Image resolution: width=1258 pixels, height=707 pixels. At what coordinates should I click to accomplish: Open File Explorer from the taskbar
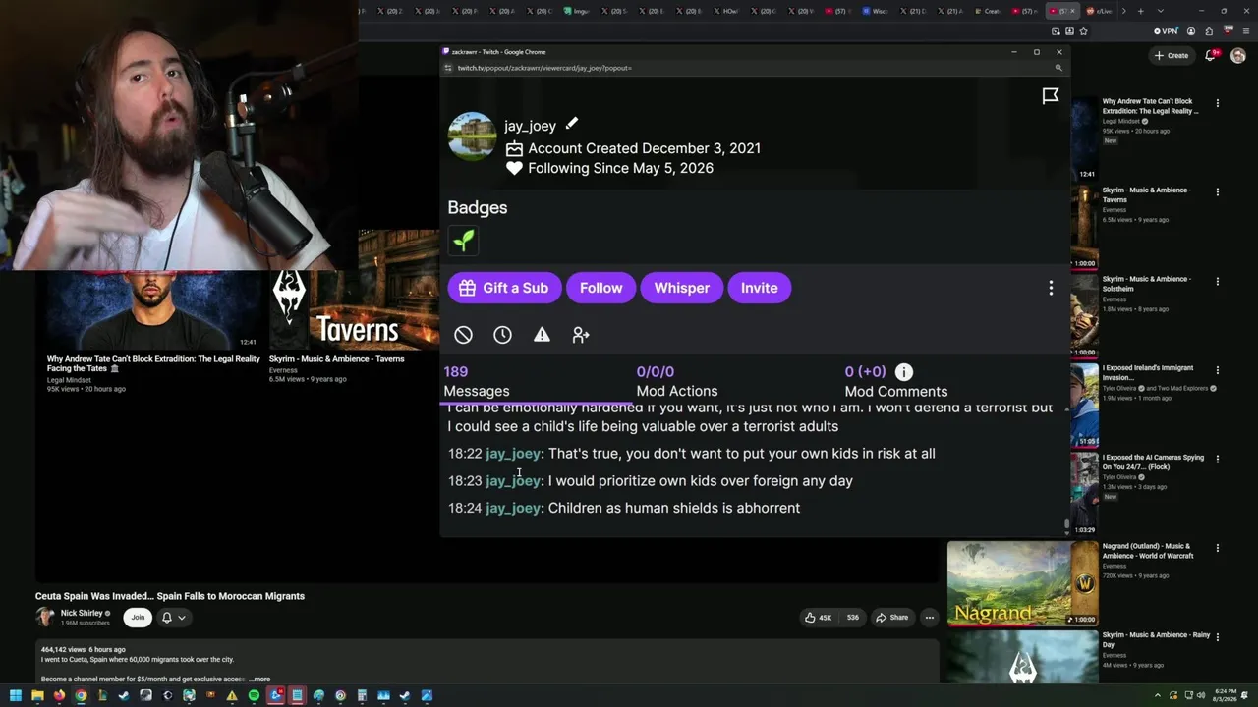(37, 696)
